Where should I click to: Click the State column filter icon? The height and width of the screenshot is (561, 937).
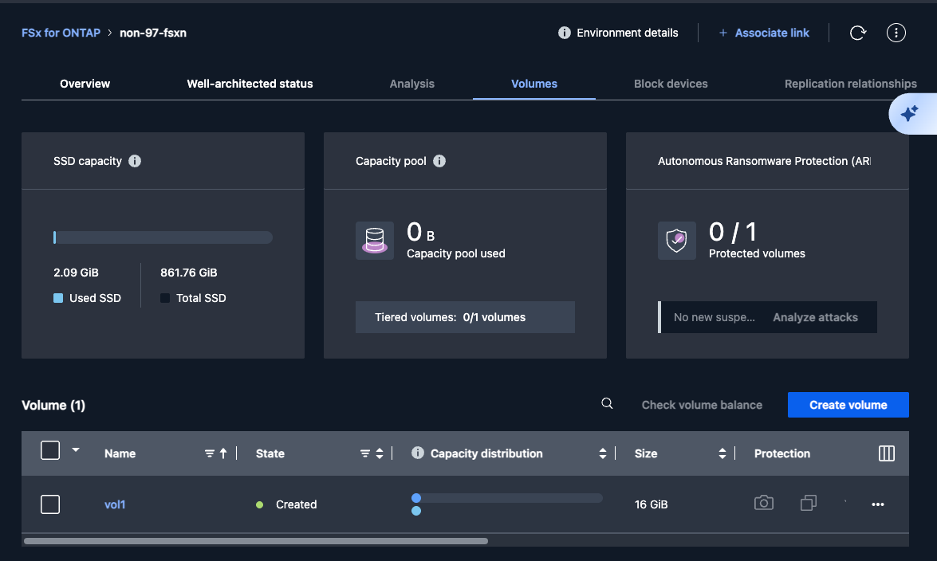(365, 454)
